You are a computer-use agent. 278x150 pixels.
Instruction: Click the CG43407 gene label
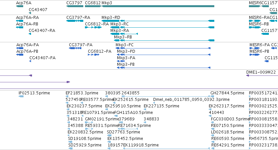click(x=38, y=9)
